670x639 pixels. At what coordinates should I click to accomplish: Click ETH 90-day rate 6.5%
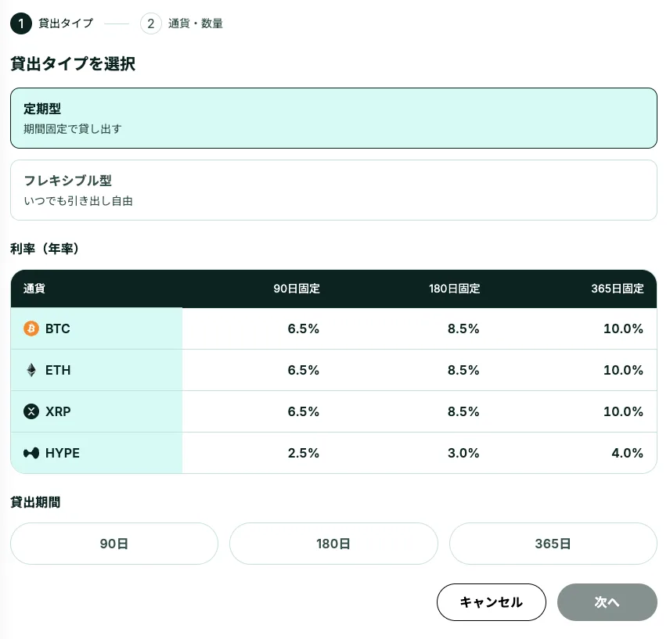coord(304,370)
